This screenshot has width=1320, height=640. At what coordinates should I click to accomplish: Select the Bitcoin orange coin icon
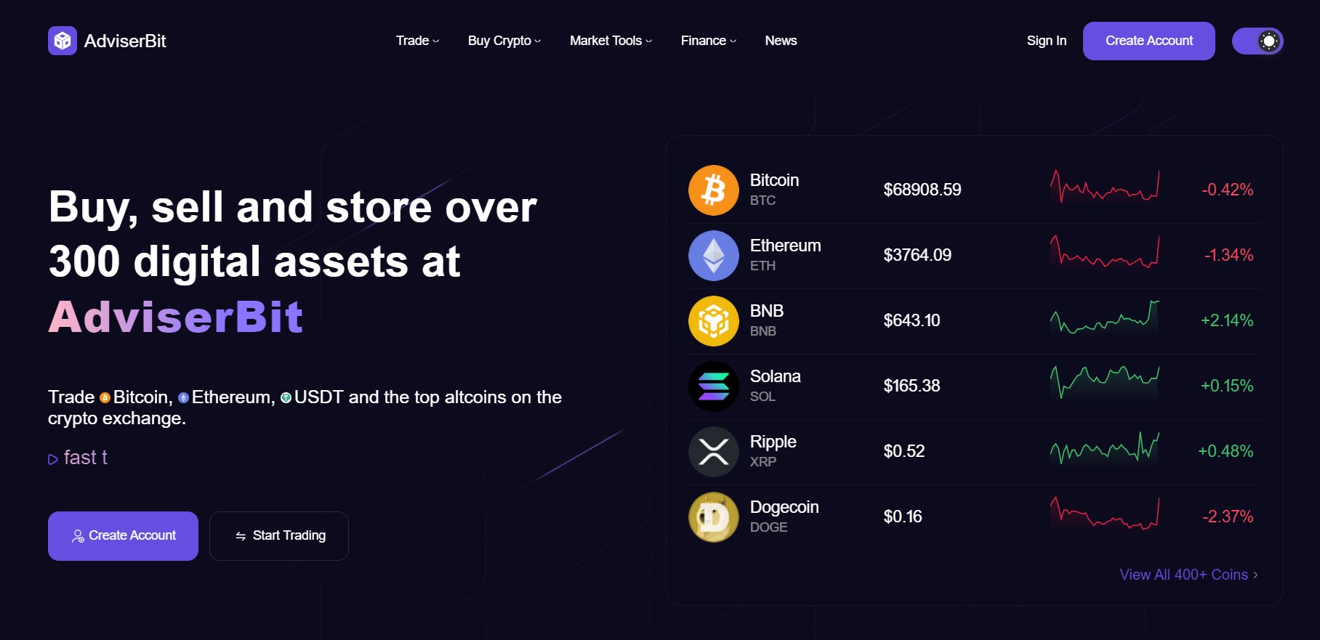point(714,190)
